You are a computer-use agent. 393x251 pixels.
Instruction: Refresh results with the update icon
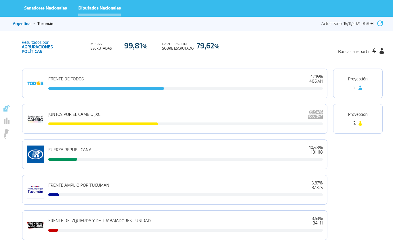tap(380, 23)
